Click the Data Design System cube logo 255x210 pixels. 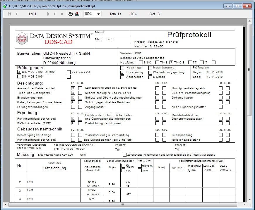(x=22, y=39)
